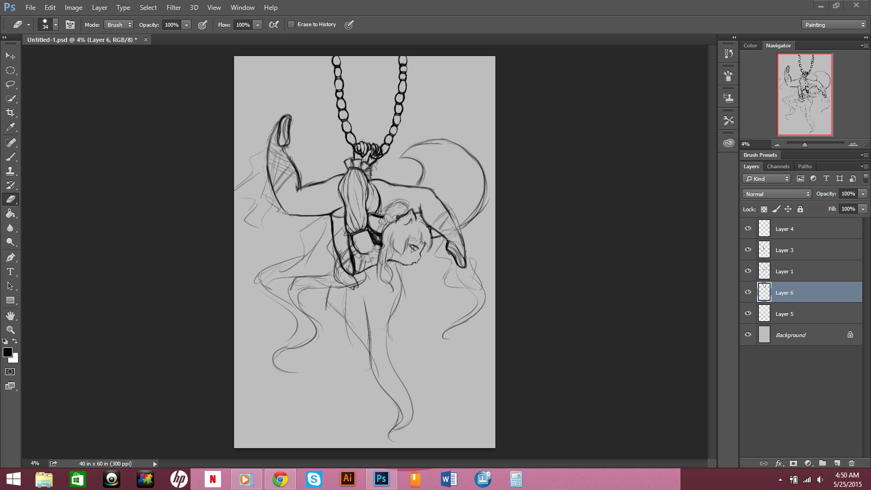Viewport: 871px width, 490px height.
Task: Click the delete layer trash icon
Action: 851,463
